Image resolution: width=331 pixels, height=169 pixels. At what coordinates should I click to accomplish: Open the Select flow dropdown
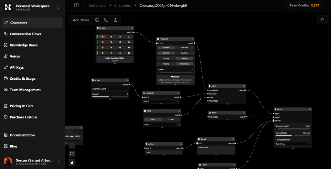pos(293,144)
